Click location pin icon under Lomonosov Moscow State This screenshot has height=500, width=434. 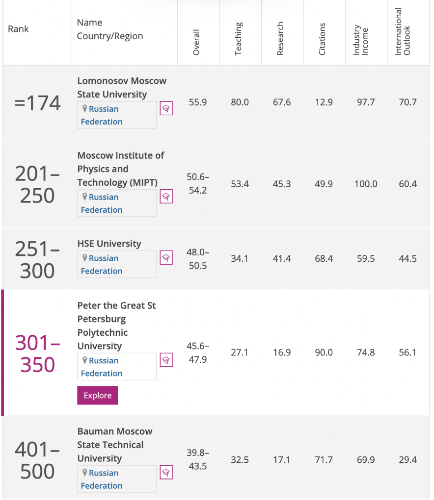pyautogui.click(x=84, y=108)
